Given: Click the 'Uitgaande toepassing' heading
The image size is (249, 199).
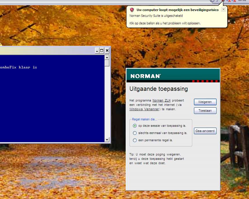Looking at the screenshot, I should point(158,89).
